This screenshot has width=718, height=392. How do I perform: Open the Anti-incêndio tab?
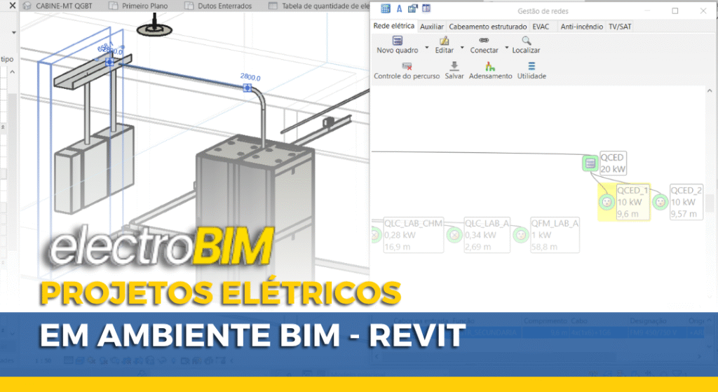(x=581, y=27)
